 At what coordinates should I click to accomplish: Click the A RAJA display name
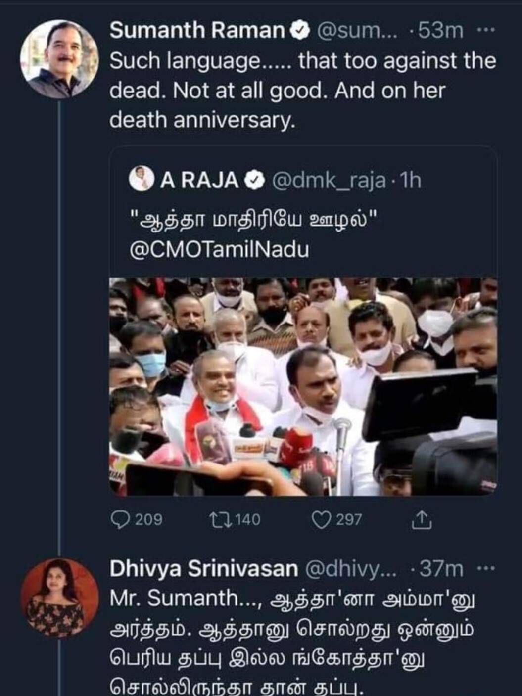(199, 181)
